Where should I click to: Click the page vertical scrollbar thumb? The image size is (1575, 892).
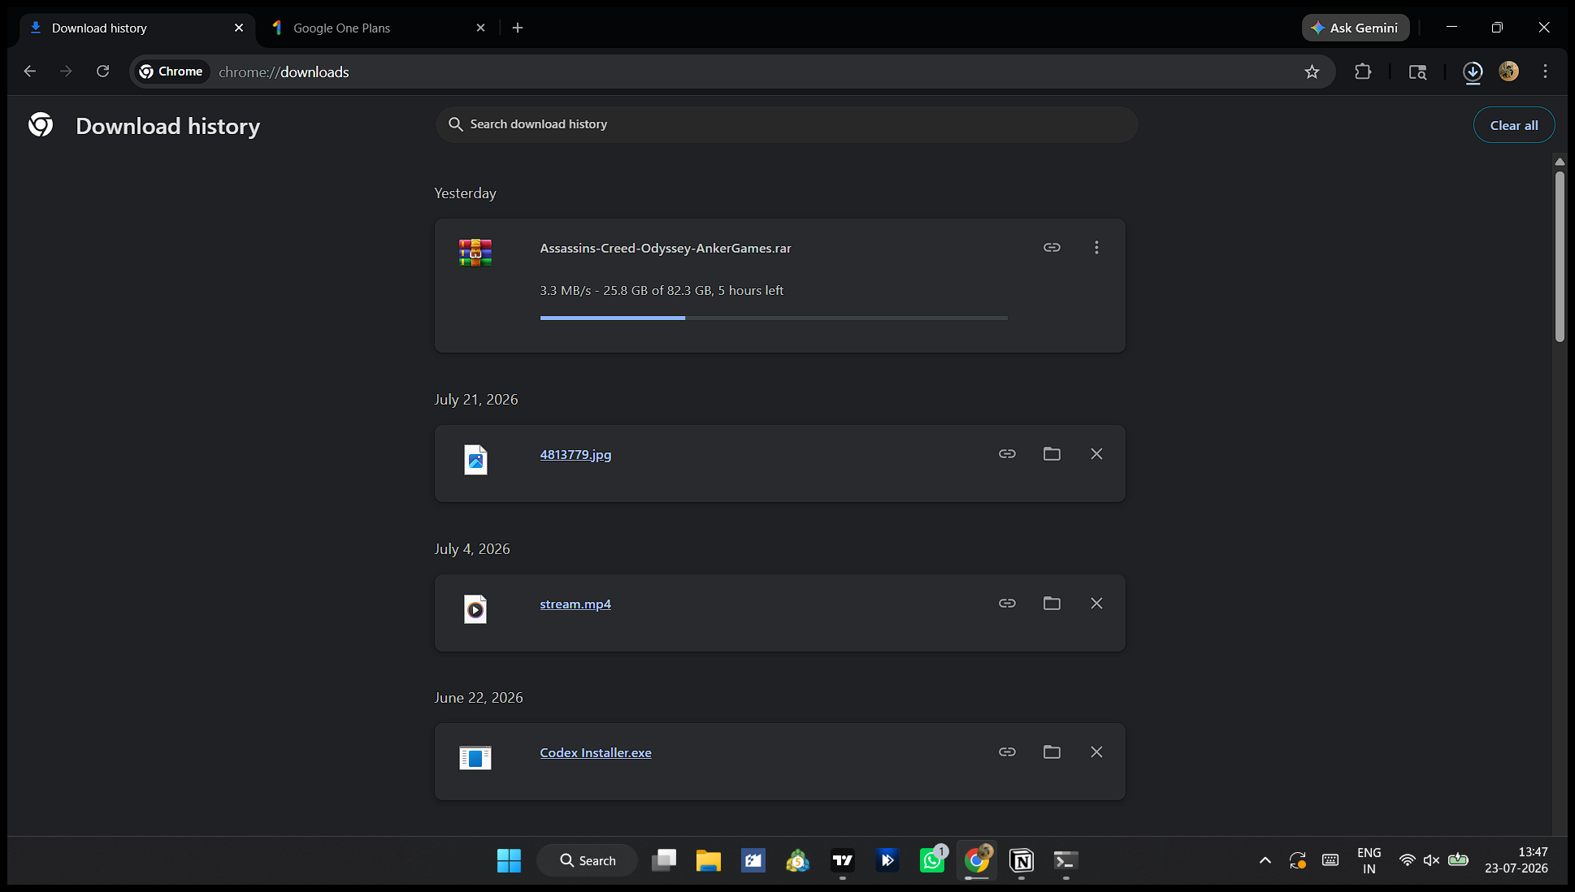[1560, 256]
